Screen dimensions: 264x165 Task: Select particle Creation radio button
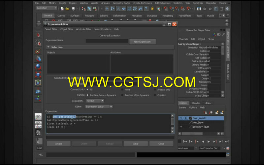[155, 95]
